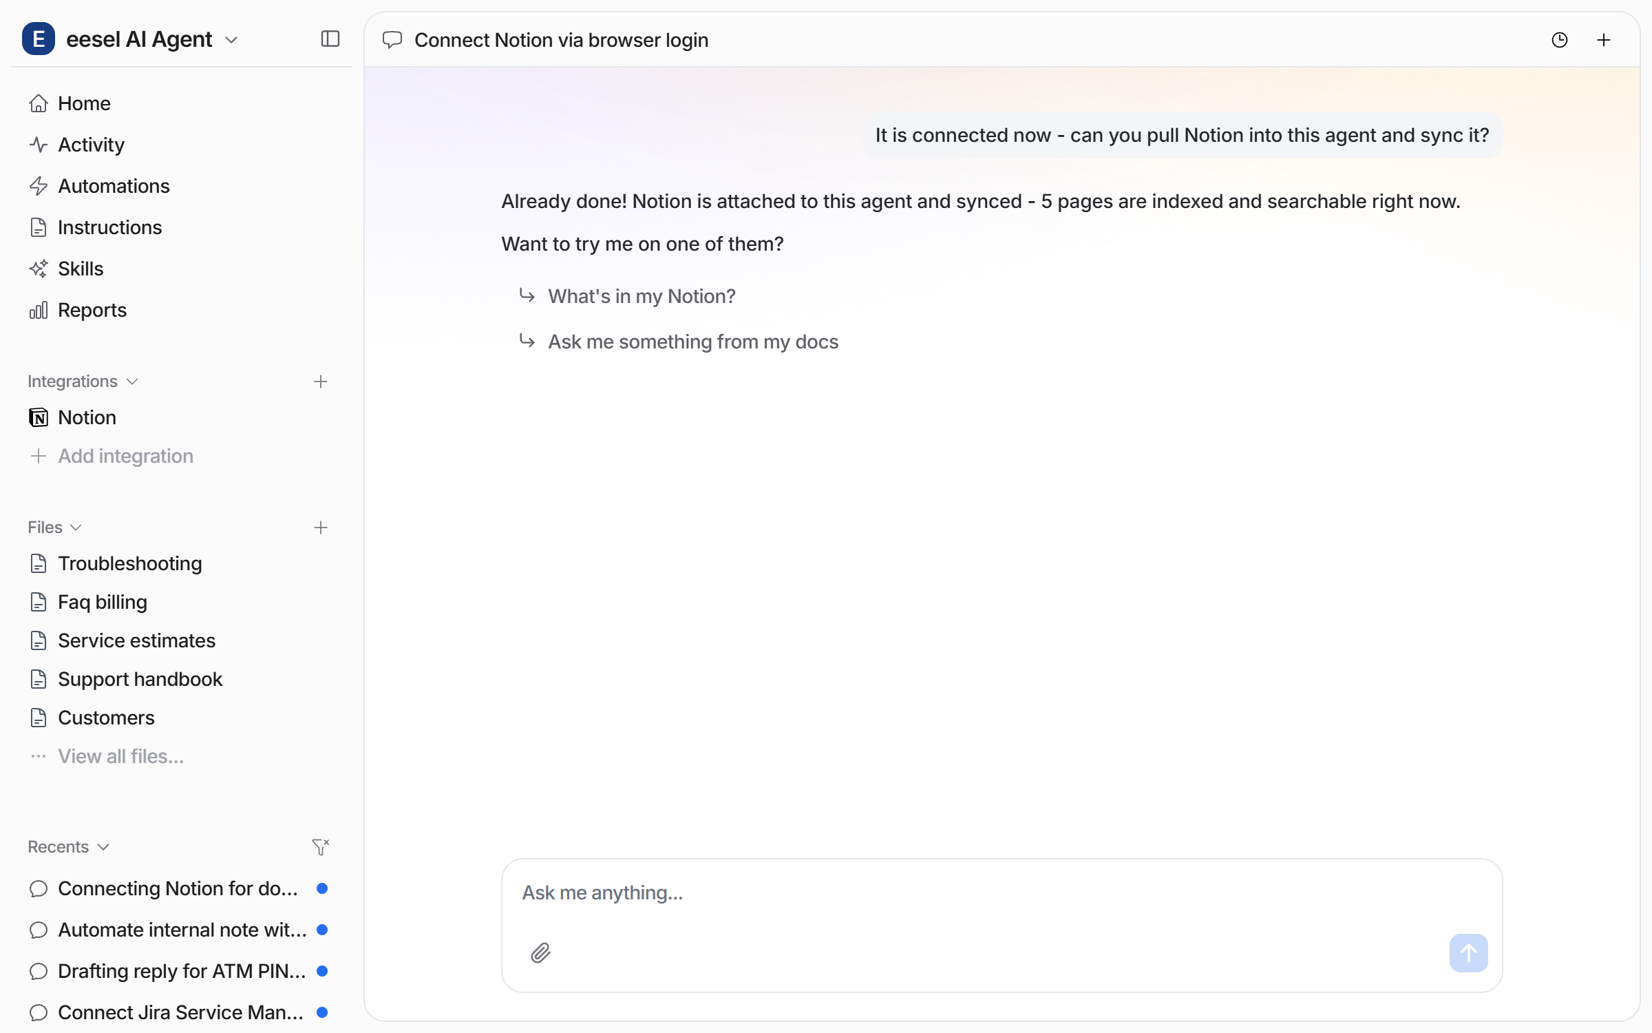Open the eesel AI Agent dropdown chevron
1652x1033 pixels.
click(232, 40)
